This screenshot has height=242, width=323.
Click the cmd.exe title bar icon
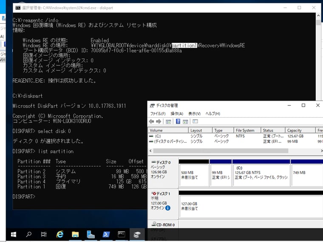18,8
